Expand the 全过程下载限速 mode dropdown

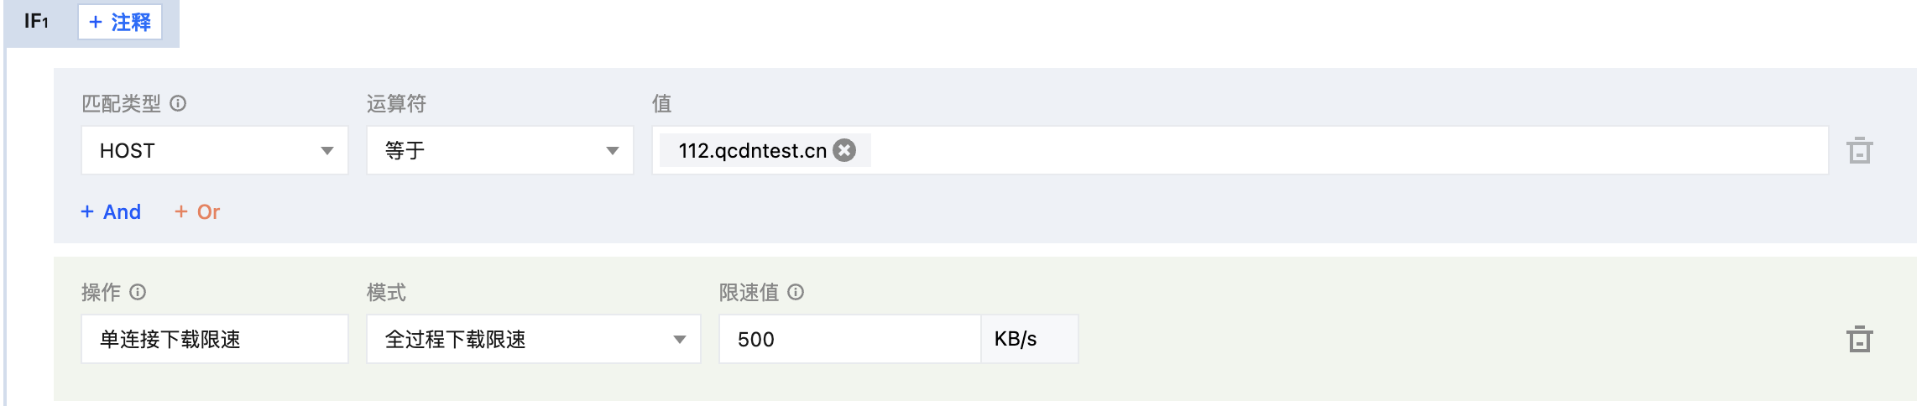coord(534,339)
